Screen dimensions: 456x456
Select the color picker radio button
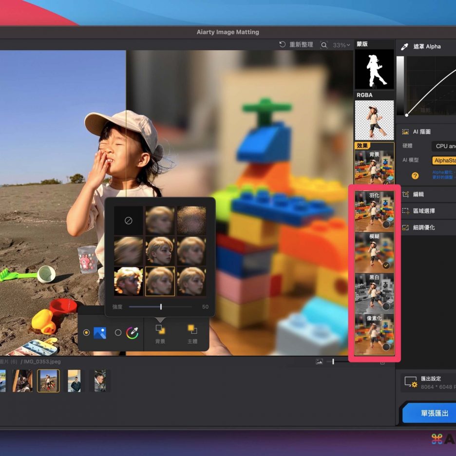(118, 333)
